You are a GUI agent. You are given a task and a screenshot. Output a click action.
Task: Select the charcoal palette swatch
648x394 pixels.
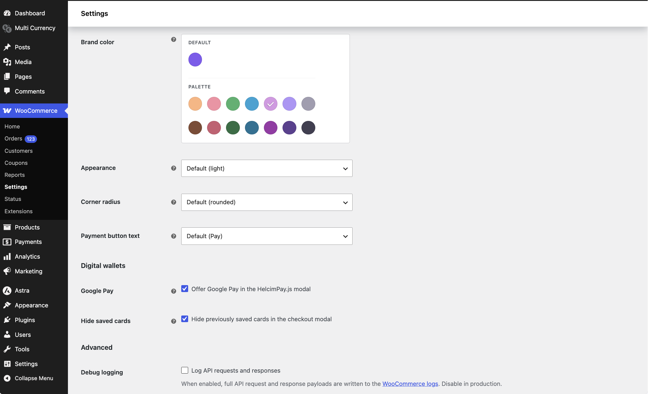tap(308, 128)
